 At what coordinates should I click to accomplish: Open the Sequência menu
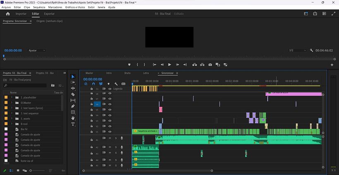[x=39, y=7]
